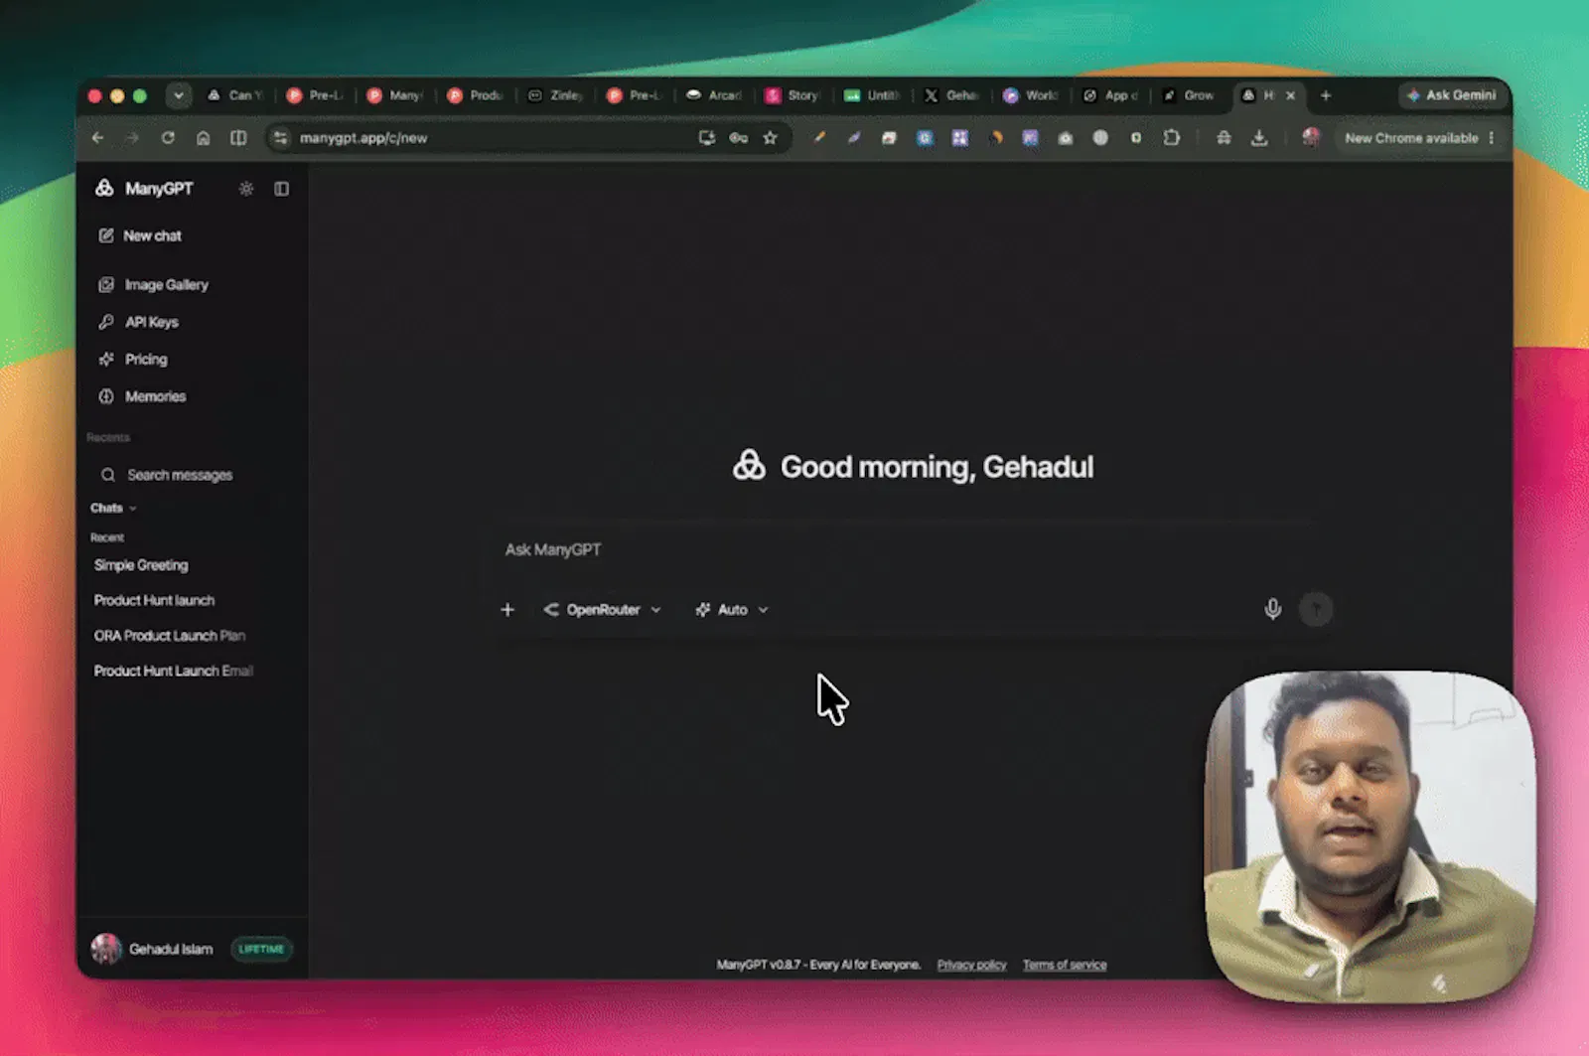
Task: Open browser Downloads icon
Action: coord(1259,138)
